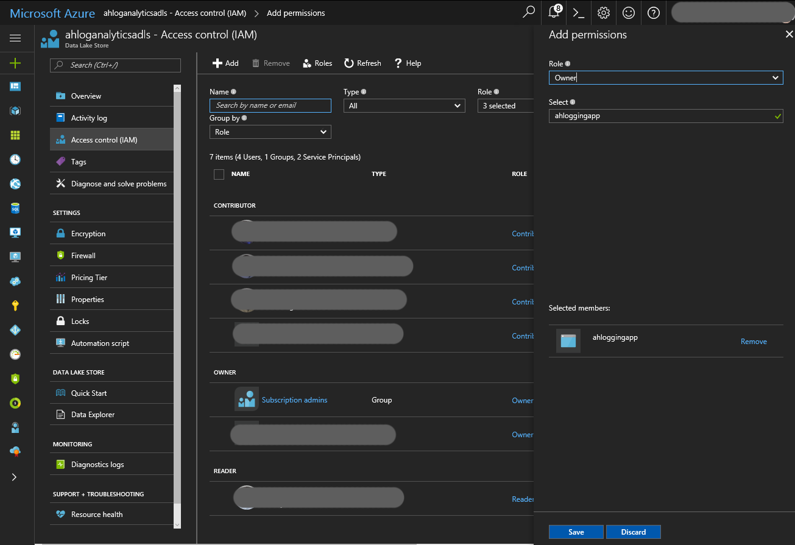Click the search magnifier in top bar
Image resolution: width=795 pixels, height=545 pixels.
pos(529,12)
